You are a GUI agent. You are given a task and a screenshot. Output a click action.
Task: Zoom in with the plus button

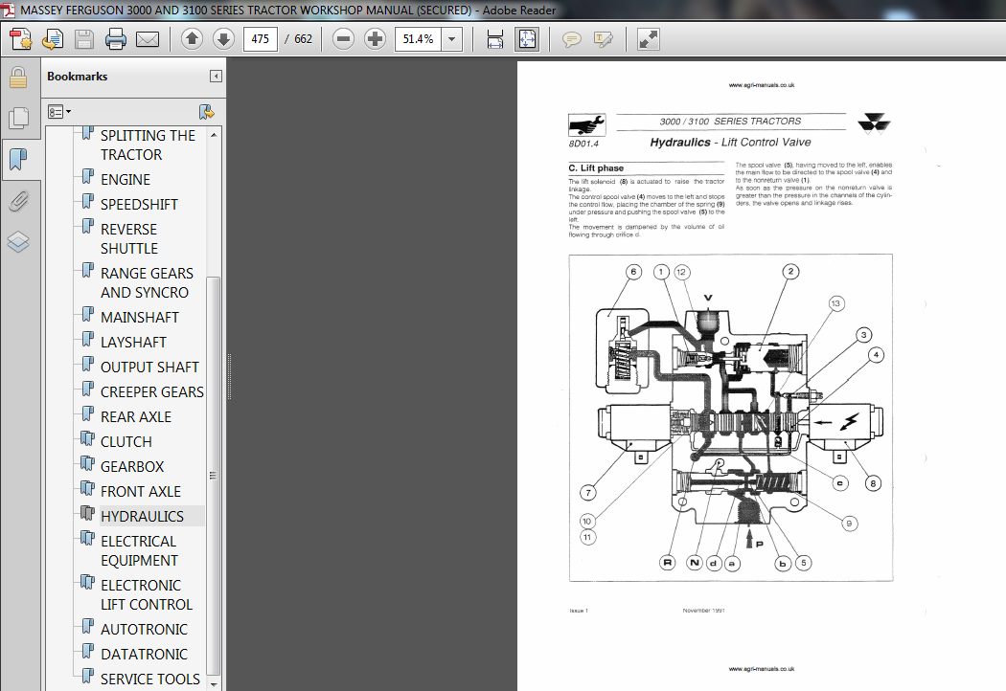(x=375, y=39)
